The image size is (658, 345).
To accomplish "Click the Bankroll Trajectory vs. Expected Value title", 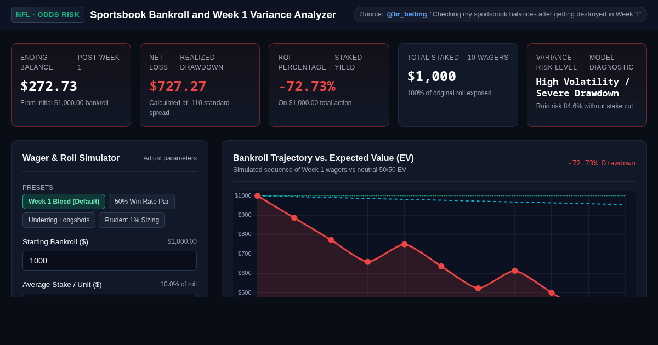I will 324,158.
